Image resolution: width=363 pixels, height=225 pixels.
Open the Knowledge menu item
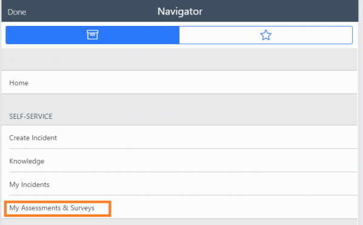pyautogui.click(x=180, y=160)
